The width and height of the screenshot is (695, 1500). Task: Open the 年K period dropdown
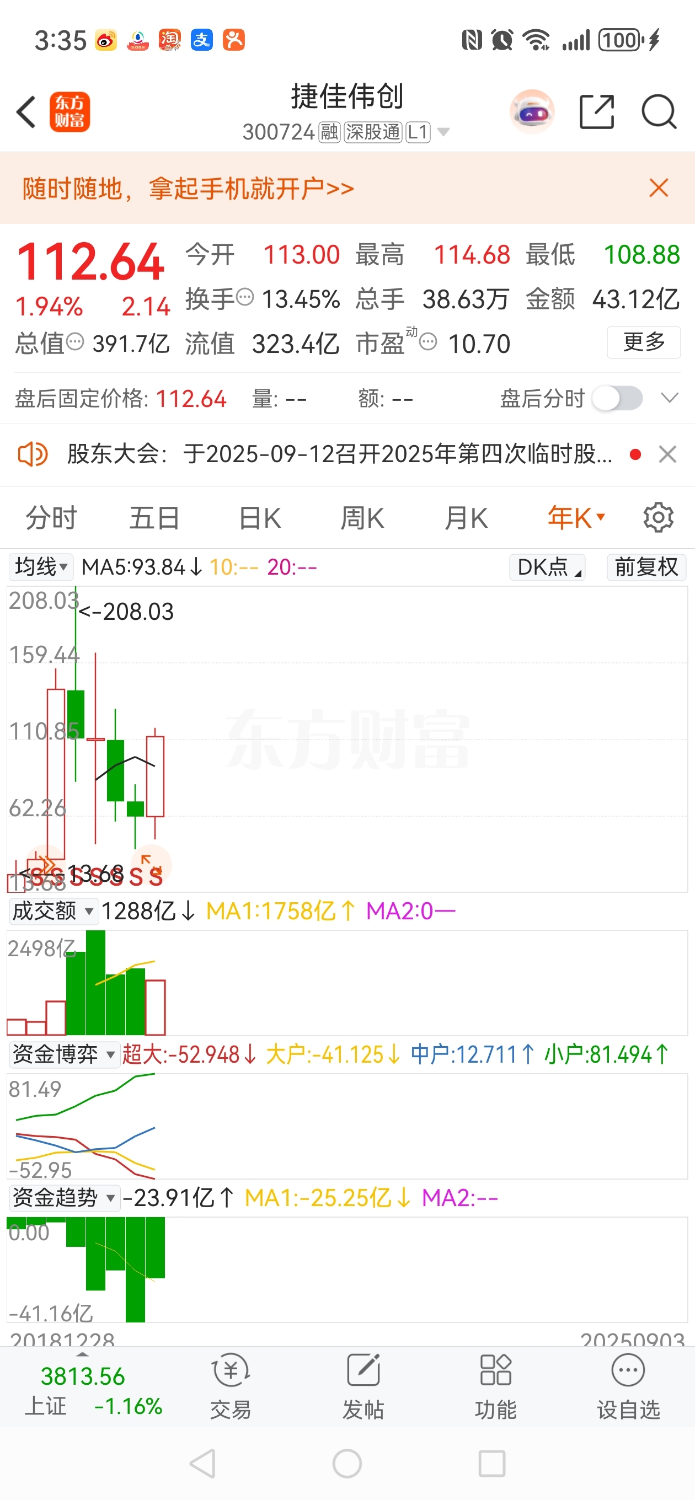pyautogui.click(x=576, y=518)
